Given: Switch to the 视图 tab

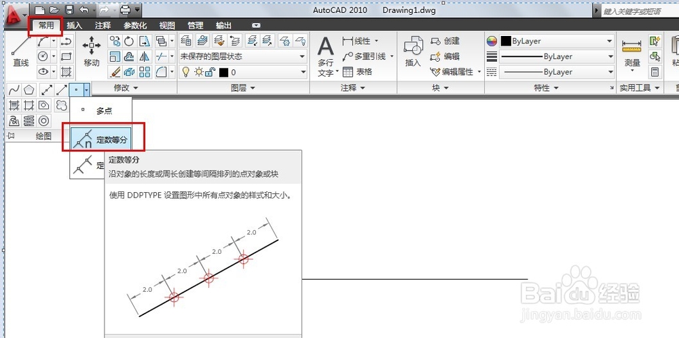Looking at the screenshot, I should [167, 26].
